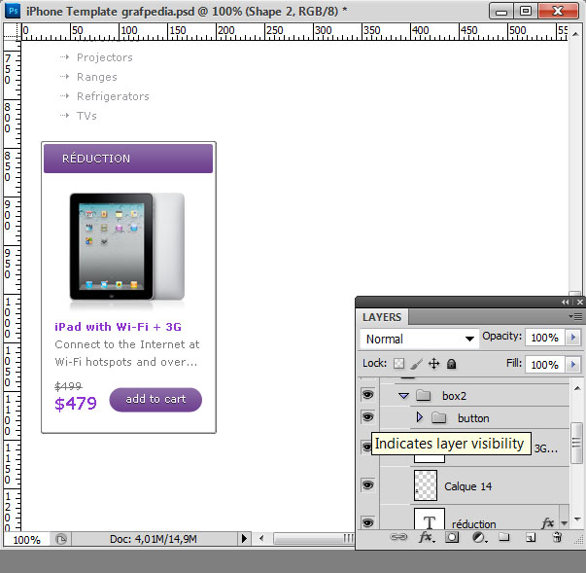
Task: Click the horizontal scrollbar left arrow
Action: pyautogui.click(x=261, y=539)
